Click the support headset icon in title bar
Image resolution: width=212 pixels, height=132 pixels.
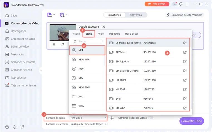click(x=181, y=4)
